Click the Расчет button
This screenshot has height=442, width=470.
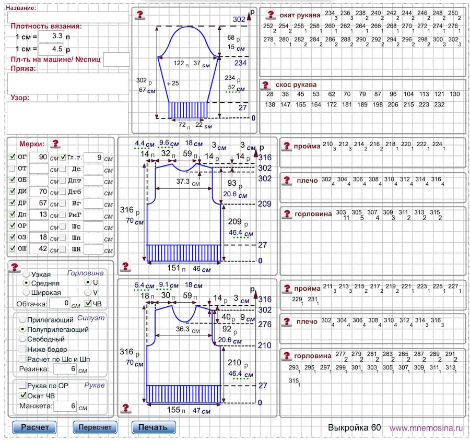click(x=34, y=427)
